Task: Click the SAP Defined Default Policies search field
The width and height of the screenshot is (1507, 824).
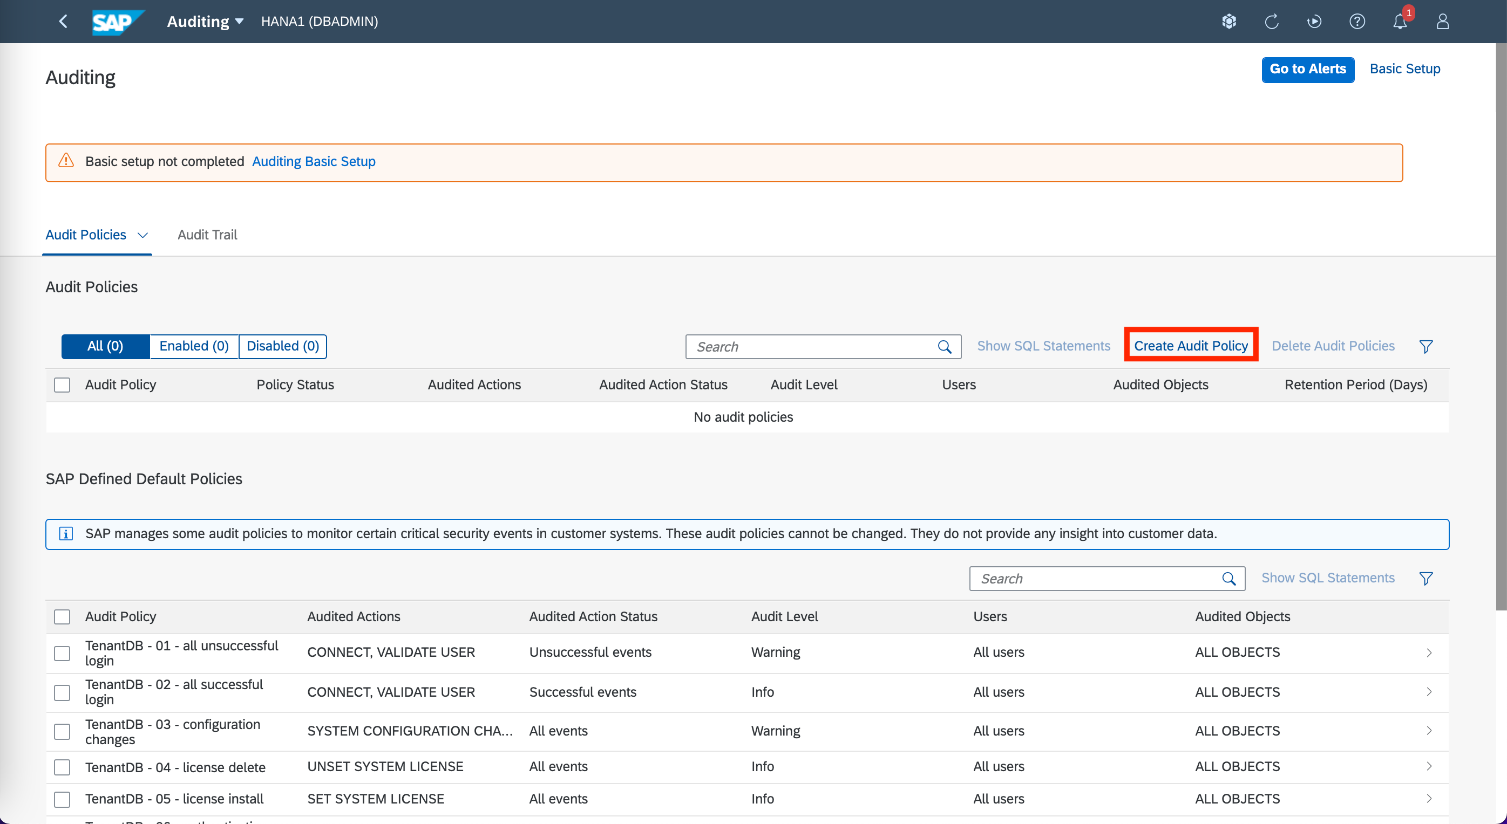Action: (1094, 579)
